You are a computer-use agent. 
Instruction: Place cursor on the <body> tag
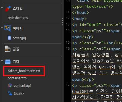79,19
